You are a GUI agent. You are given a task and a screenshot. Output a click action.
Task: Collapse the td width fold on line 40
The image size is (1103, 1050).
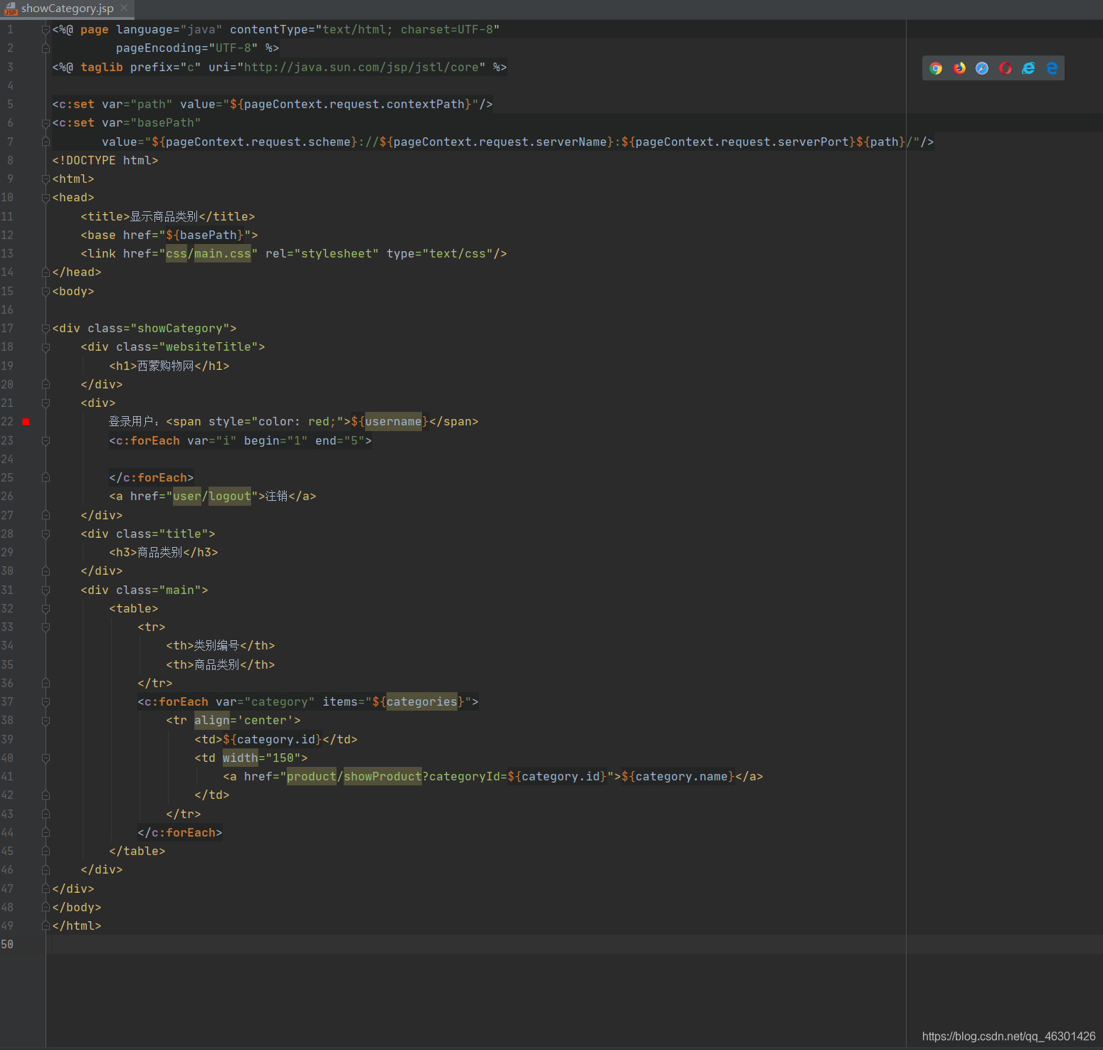coord(46,758)
